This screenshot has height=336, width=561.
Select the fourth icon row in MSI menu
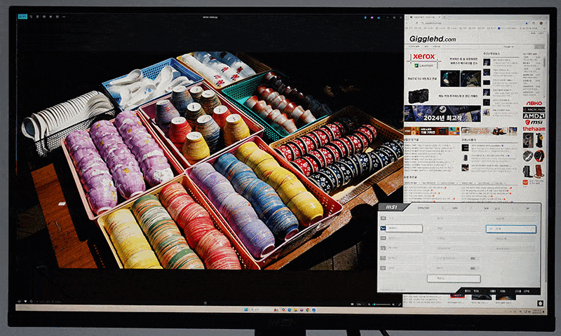click(x=401, y=248)
